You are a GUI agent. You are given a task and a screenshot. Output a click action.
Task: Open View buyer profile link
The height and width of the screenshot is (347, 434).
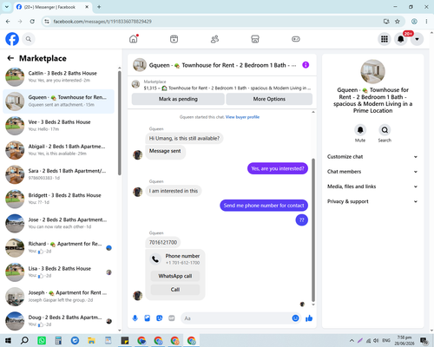[x=242, y=117]
